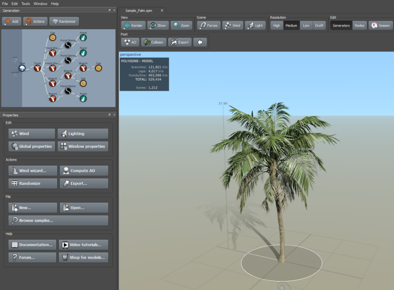The height and width of the screenshot is (290, 394).
Task: Click the AO post button
Action: tap(130, 42)
